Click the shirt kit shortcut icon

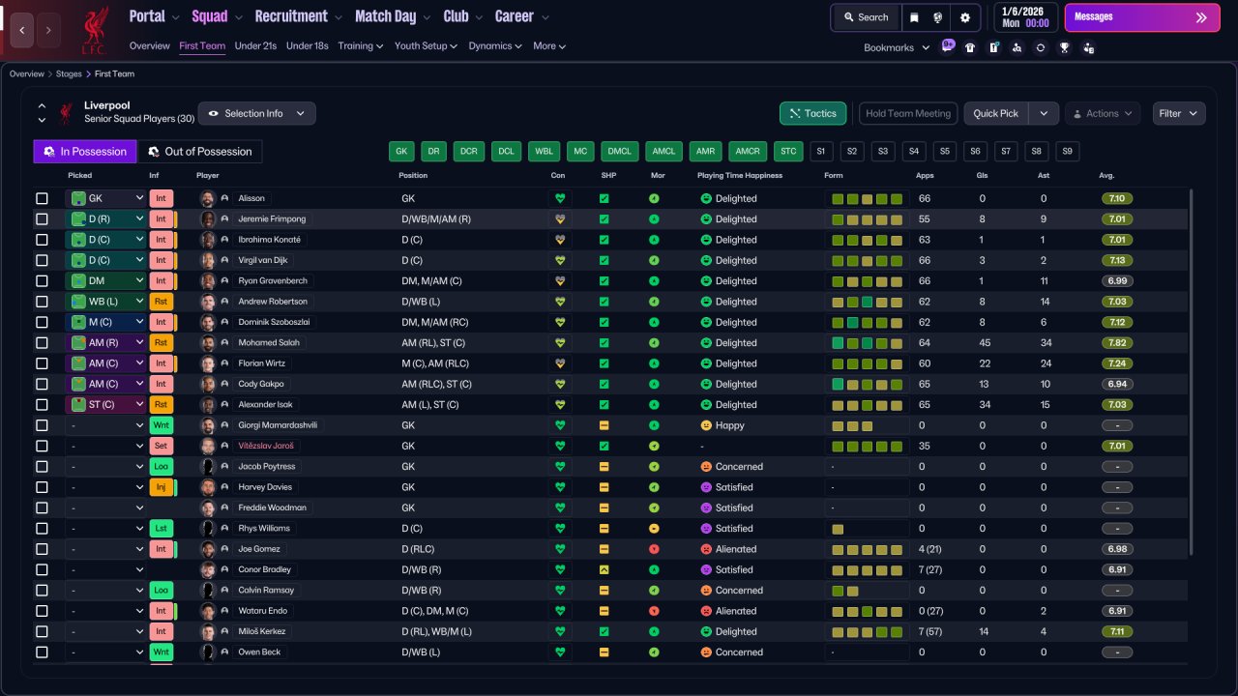click(x=970, y=47)
